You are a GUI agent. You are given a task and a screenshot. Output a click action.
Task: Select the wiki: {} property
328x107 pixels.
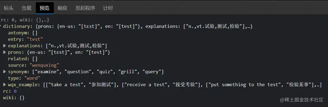[14, 98]
